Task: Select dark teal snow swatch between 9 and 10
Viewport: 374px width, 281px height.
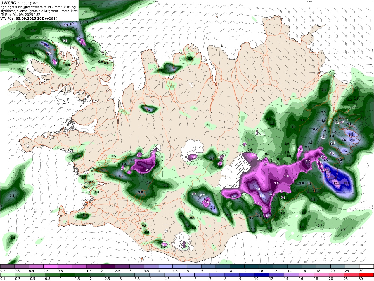Action: pyautogui.click(x=251, y=267)
